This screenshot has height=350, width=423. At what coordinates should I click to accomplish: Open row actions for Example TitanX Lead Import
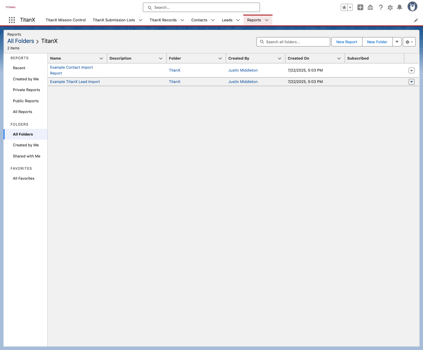[x=412, y=82]
